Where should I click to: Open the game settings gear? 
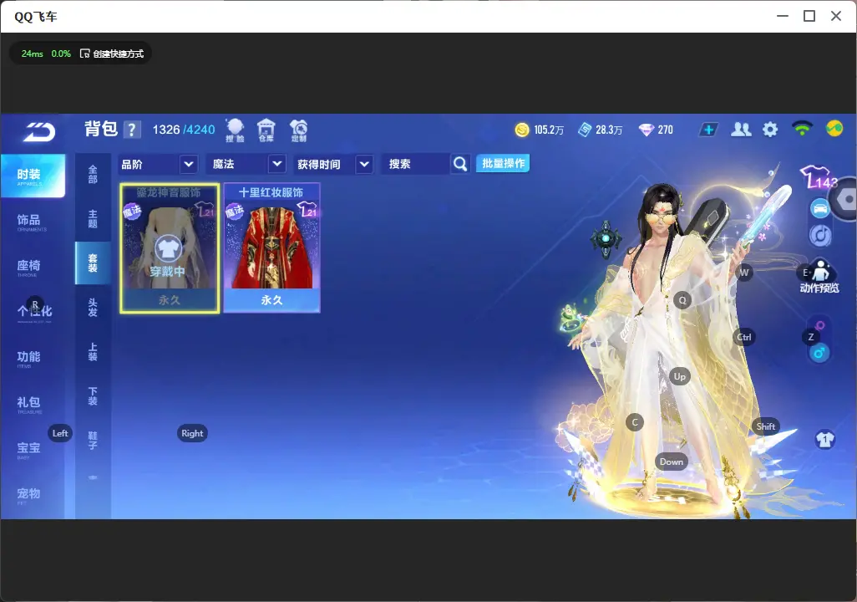770,130
